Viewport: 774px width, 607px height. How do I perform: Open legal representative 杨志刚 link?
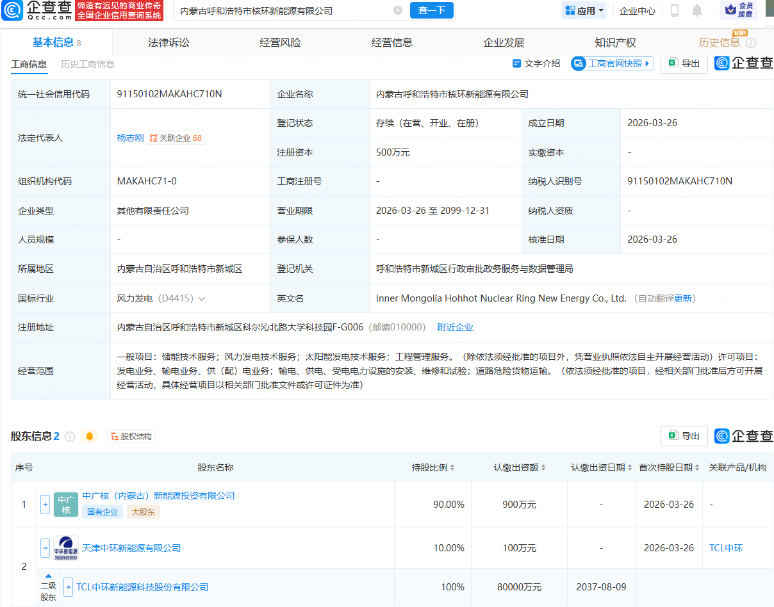pos(130,138)
